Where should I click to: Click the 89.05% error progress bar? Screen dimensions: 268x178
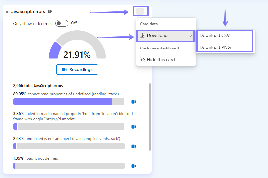(69, 102)
